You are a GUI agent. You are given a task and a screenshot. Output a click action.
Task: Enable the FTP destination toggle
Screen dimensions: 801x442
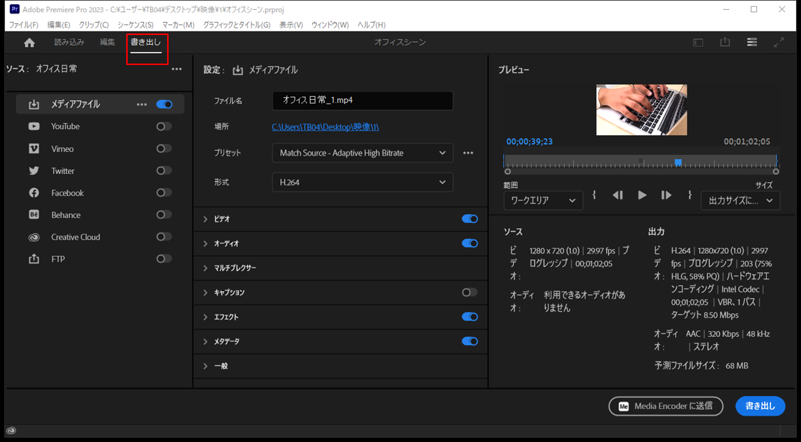coord(164,259)
